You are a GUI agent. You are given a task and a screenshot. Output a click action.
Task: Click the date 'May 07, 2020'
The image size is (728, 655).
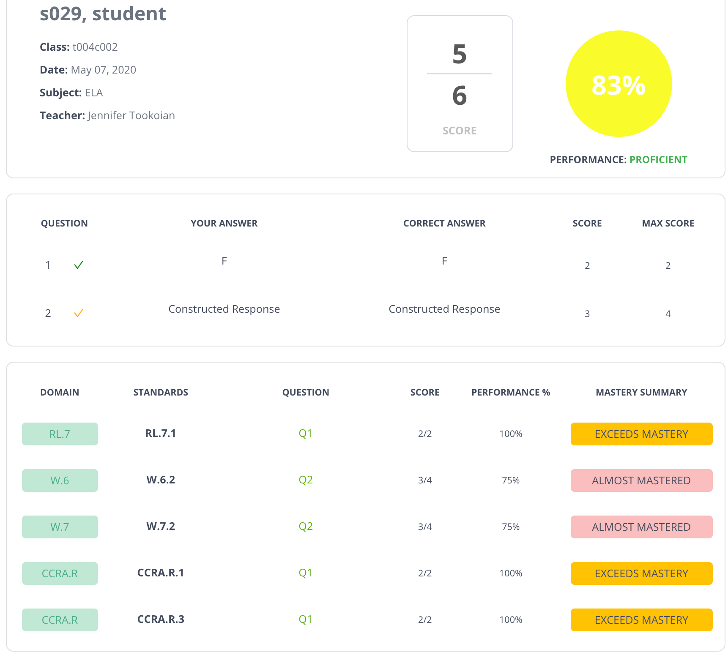pos(104,70)
